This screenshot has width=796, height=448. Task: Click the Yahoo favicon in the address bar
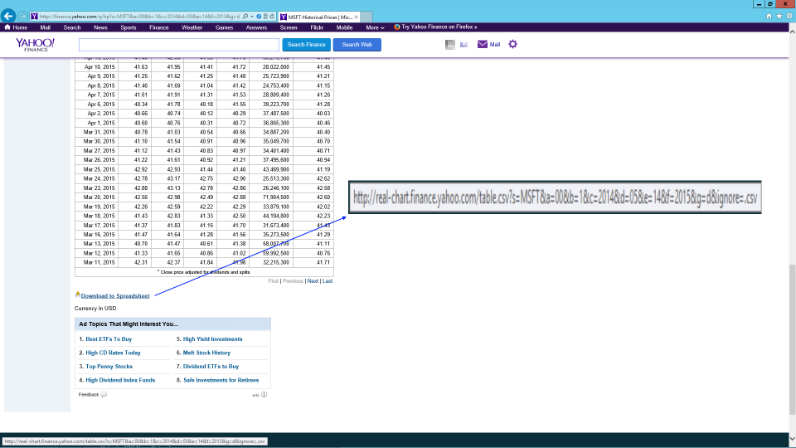click(x=35, y=17)
